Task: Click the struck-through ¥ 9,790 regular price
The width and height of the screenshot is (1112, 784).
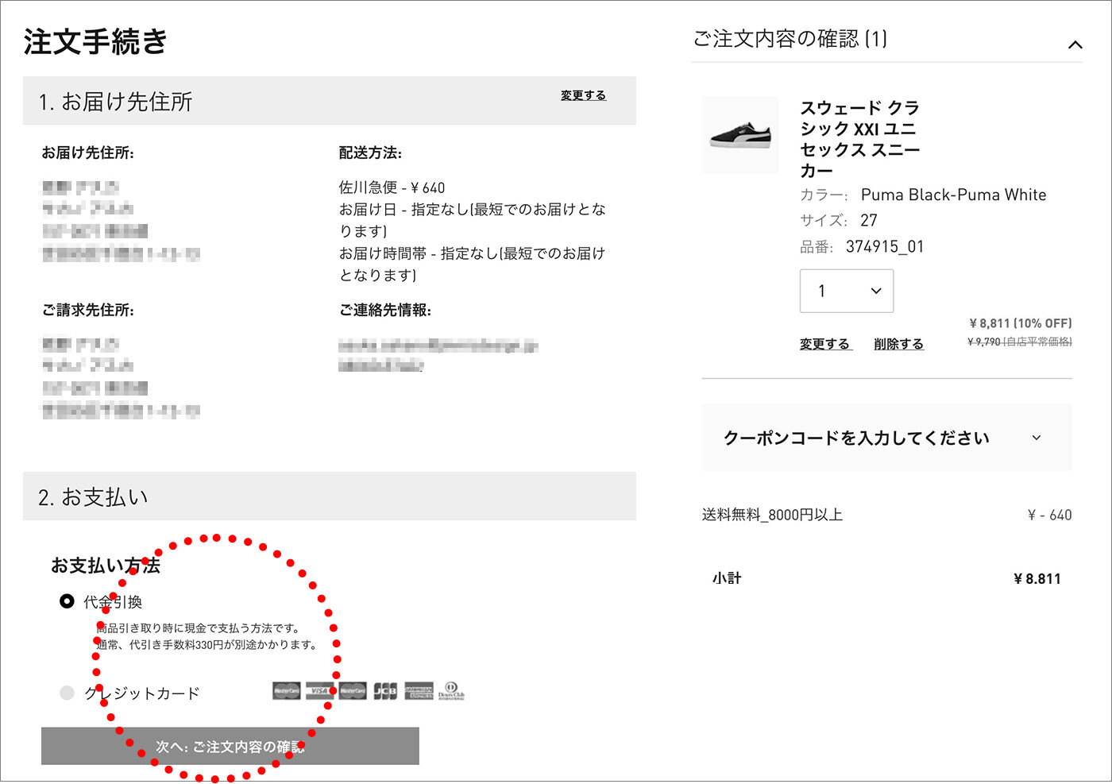Action: pyautogui.click(x=1020, y=342)
